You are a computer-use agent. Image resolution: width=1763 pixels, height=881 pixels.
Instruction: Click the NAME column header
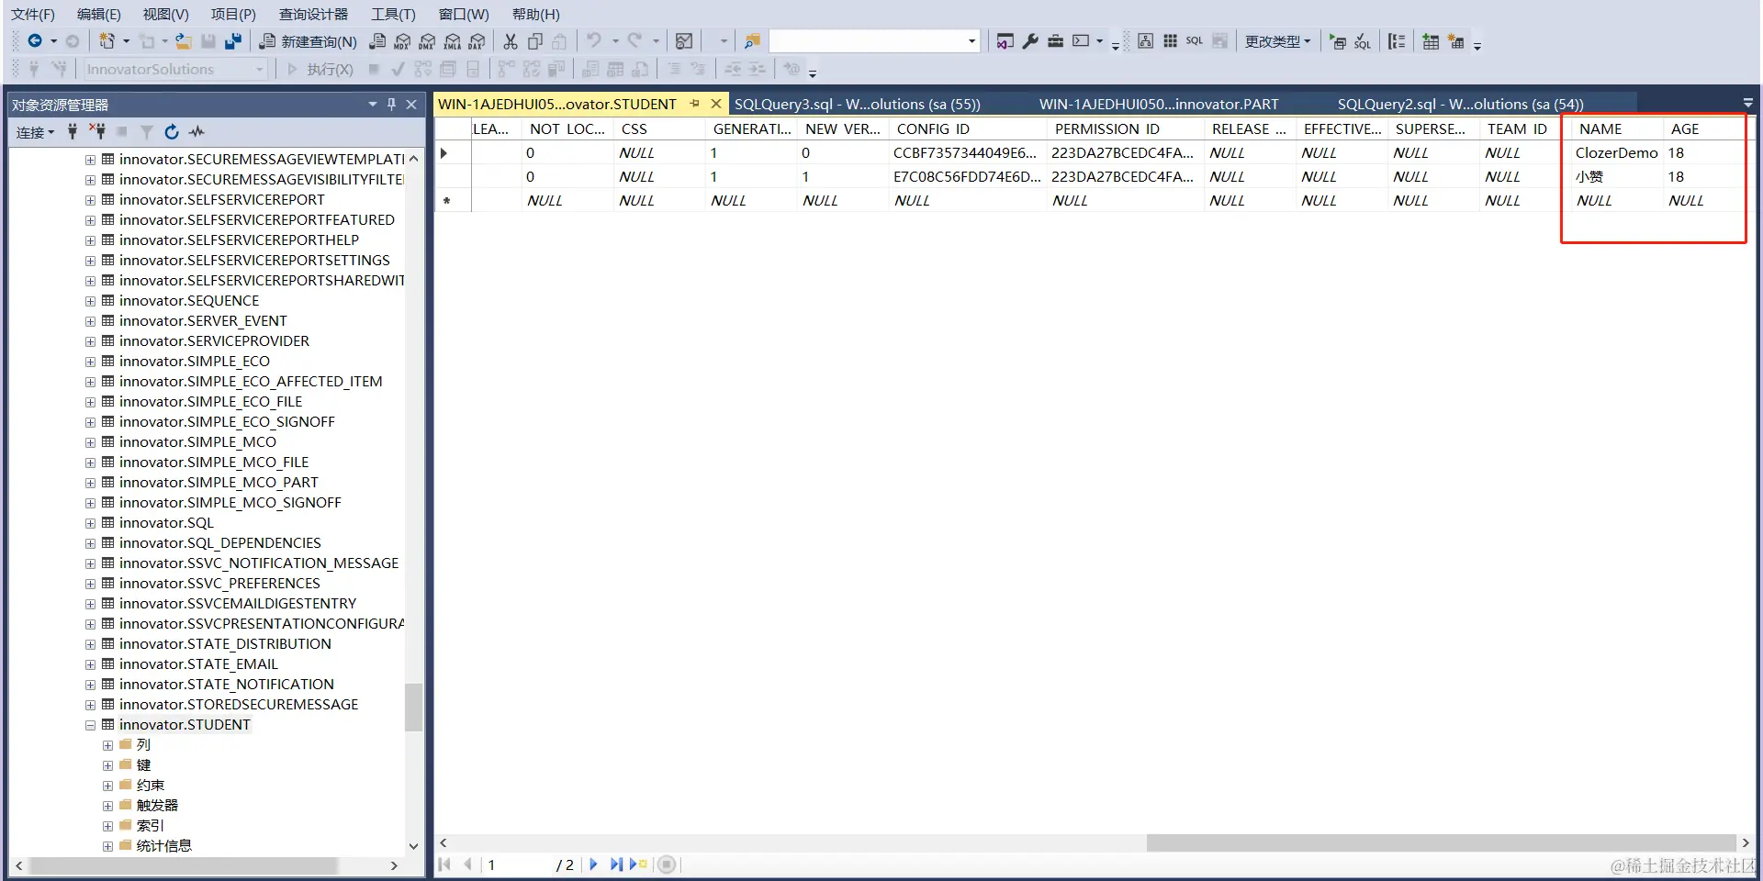pos(1617,128)
